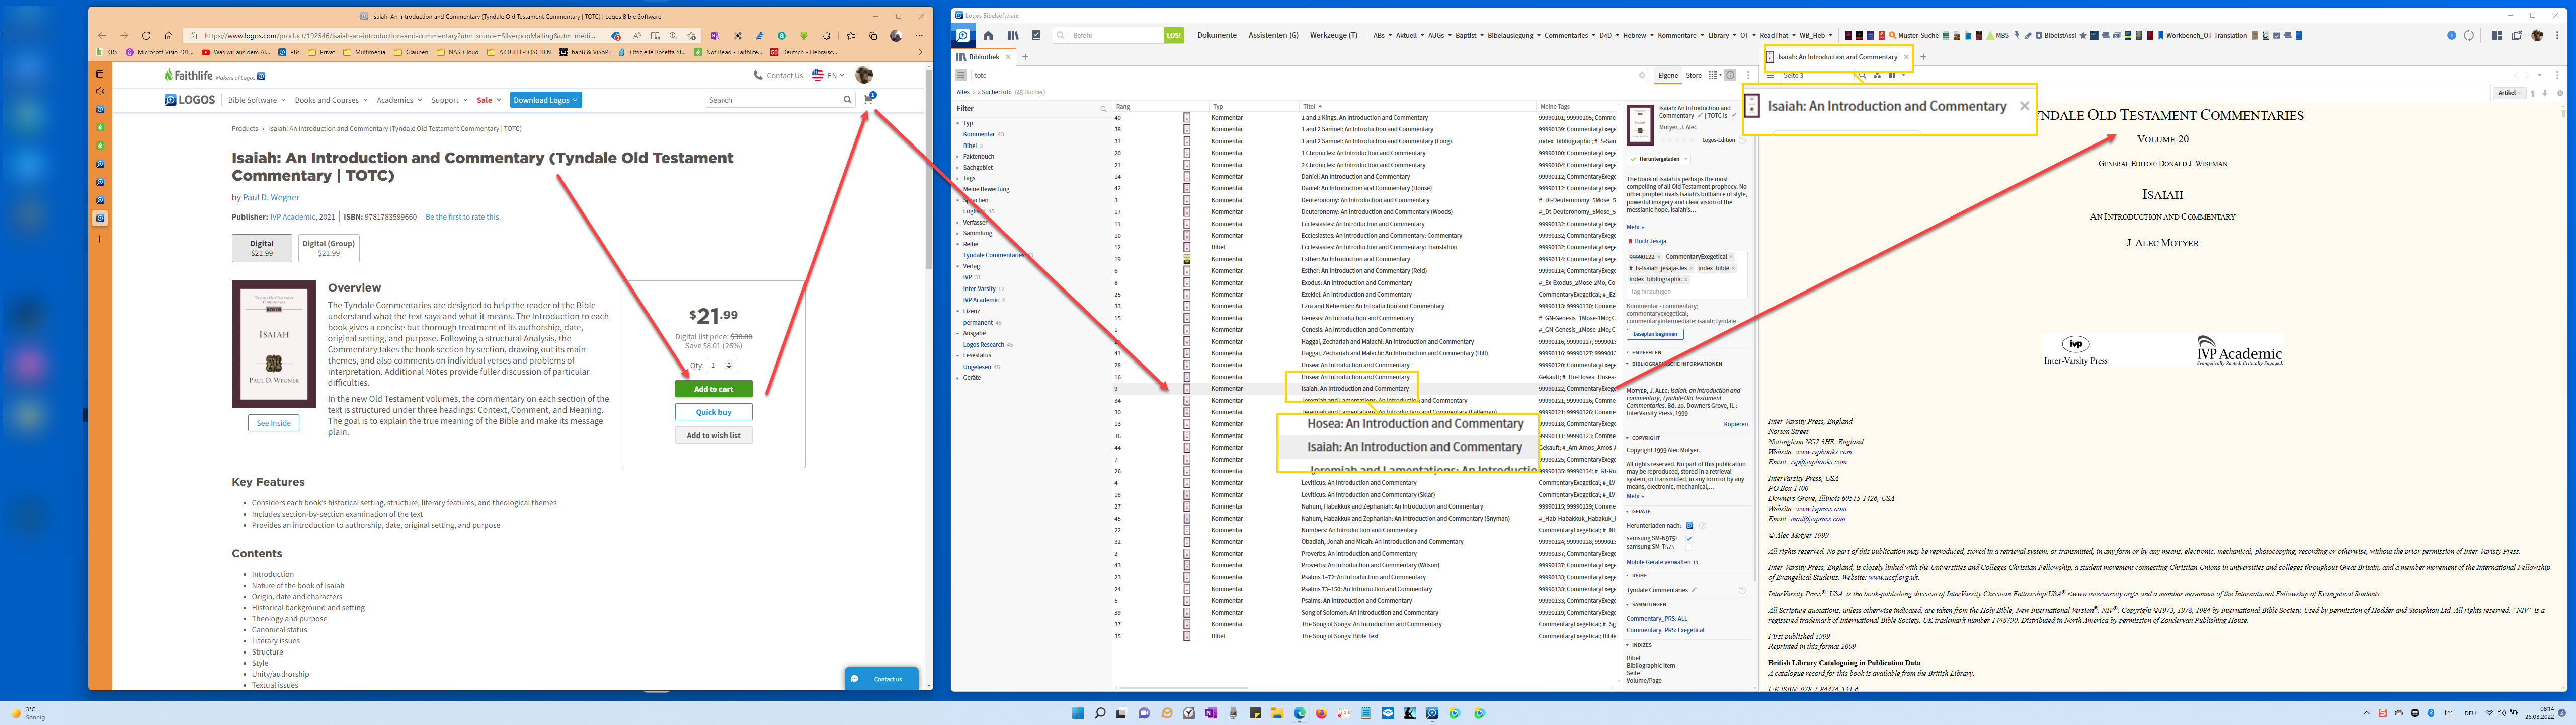Open new vertical tab plus in Edge sidebar
This screenshot has height=725, width=2576.
point(99,238)
